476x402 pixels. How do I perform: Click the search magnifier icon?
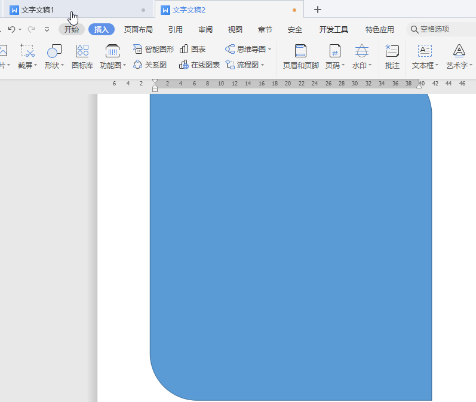pos(414,29)
